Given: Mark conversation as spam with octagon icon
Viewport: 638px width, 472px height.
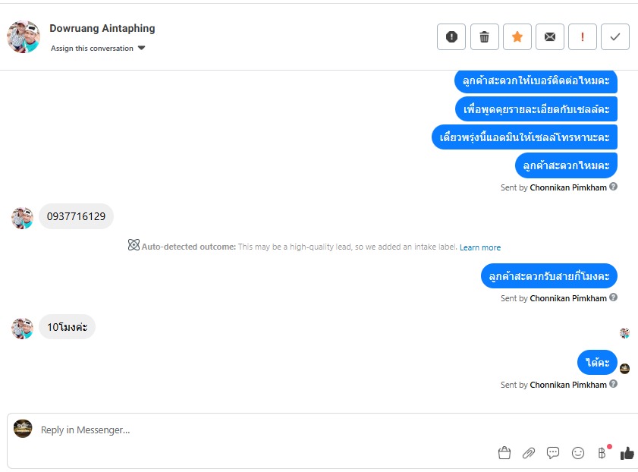Looking at the screenshot, I should click(x=451, y=36).
